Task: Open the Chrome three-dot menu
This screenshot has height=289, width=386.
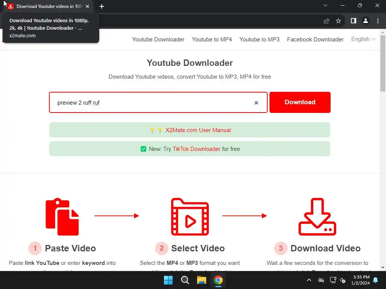Action: [x=378, y=21]
